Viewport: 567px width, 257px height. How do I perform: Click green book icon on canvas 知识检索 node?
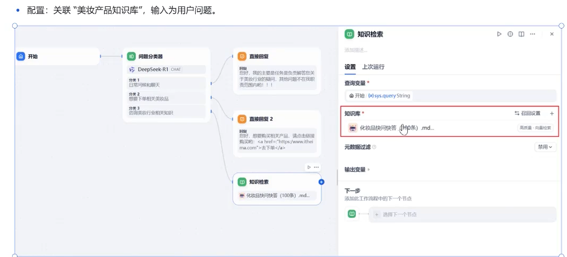click(x=242, y=182)
